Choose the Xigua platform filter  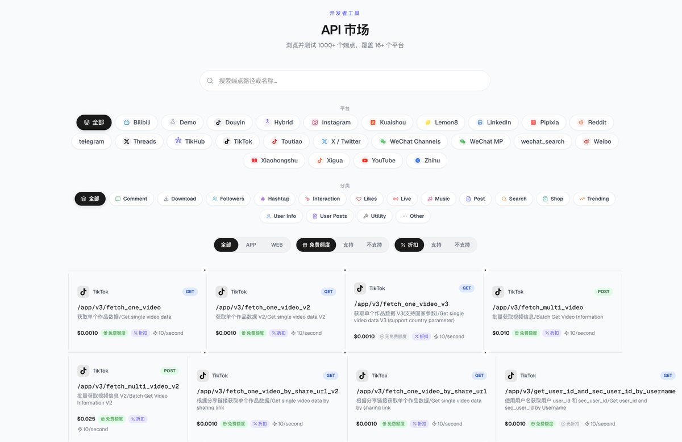coord(329,161)
